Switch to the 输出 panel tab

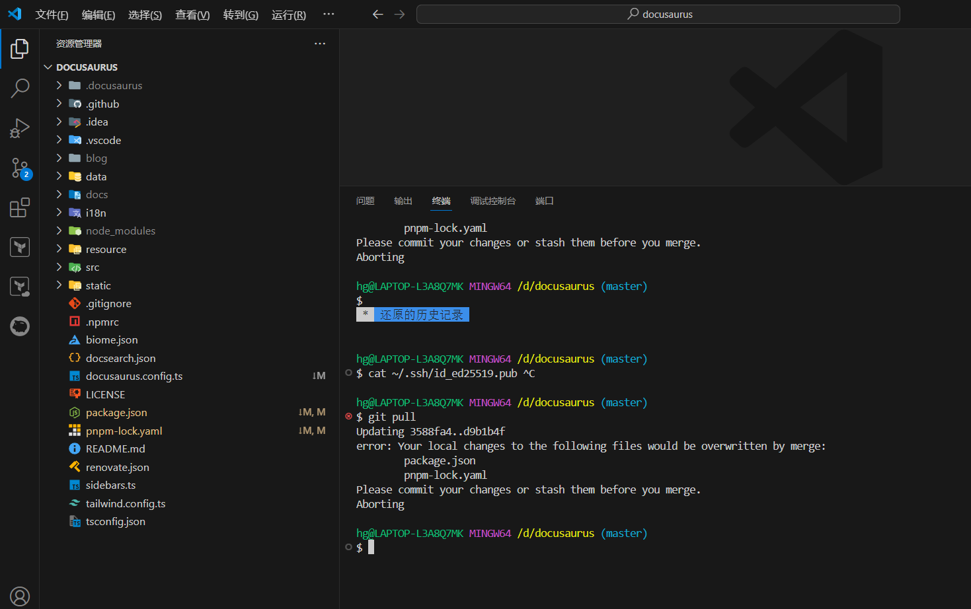[x=403, y=201]
